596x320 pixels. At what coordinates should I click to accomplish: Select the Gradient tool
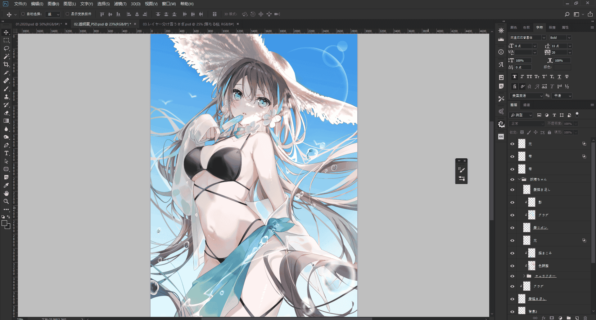pos(6,121)
